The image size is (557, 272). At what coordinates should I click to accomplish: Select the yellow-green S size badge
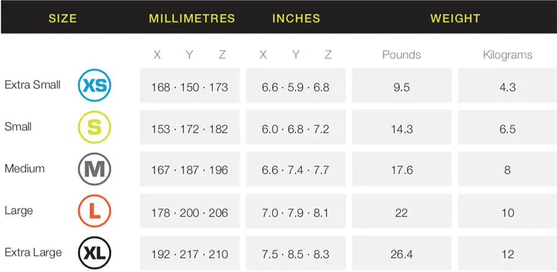click(94, 127)
